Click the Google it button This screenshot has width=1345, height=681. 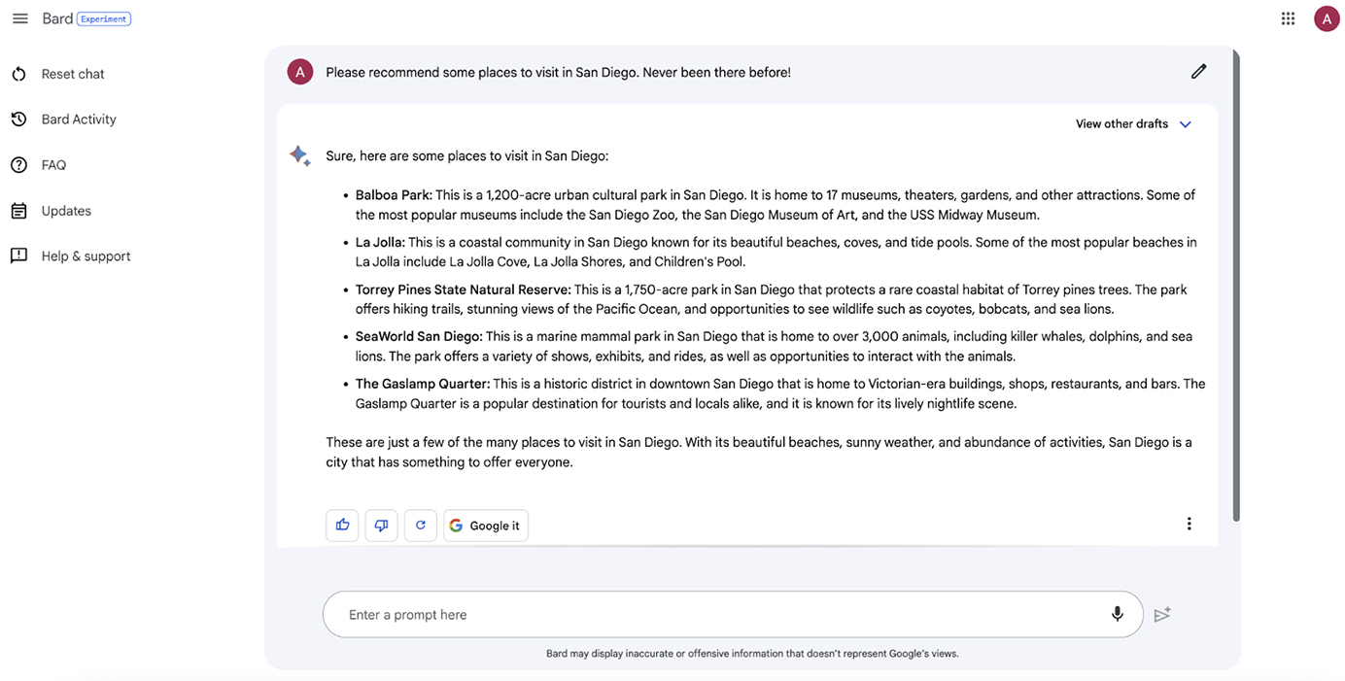486,525
